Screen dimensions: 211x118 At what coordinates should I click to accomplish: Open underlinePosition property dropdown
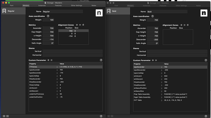57,97
